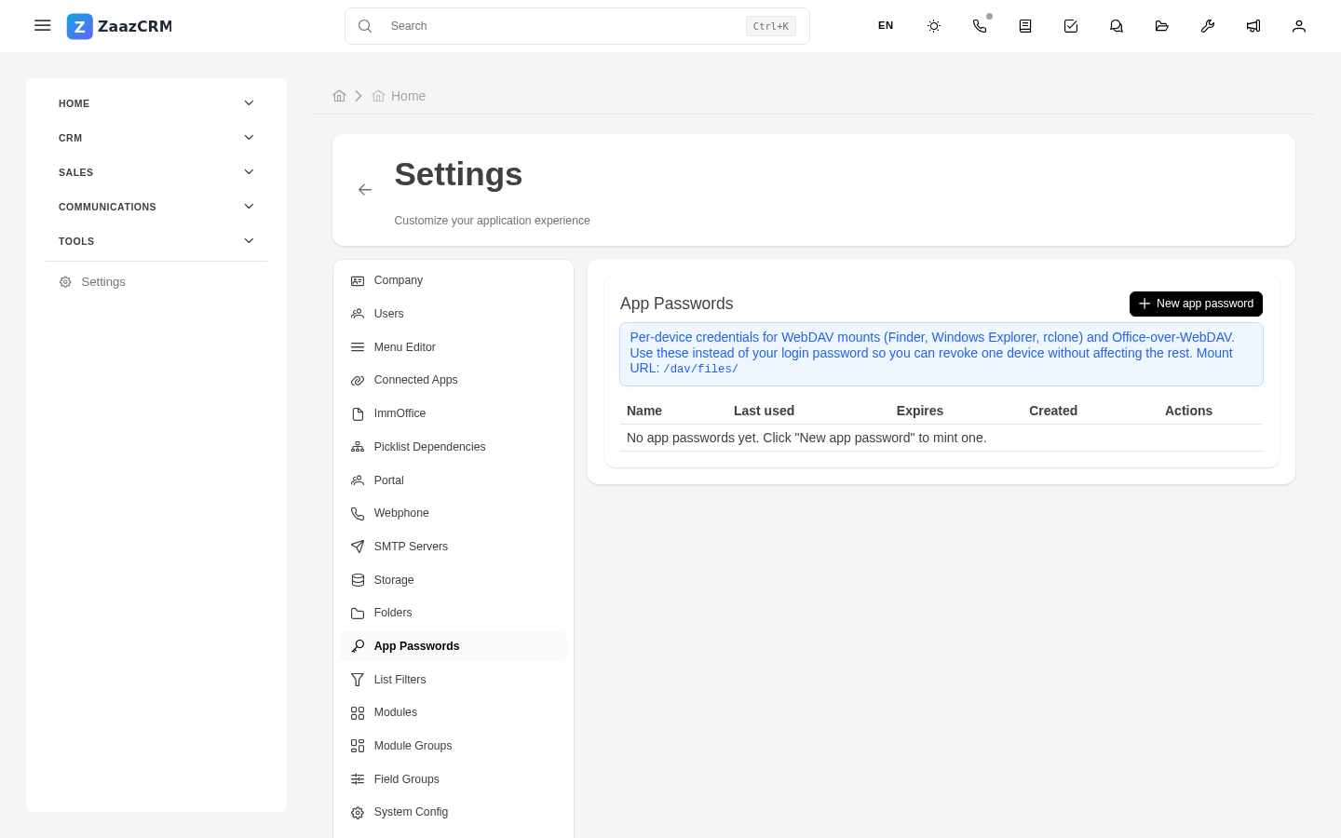This screenshot has width=1341, height=838.
Task: Open ImmOffice settings
Action: [x=454, y=413]
